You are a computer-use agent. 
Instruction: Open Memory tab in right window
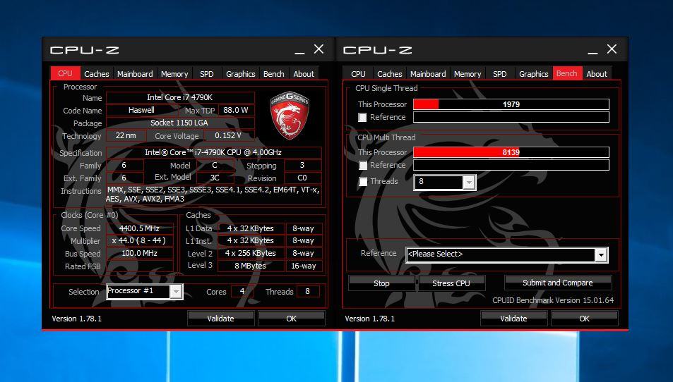467,74
